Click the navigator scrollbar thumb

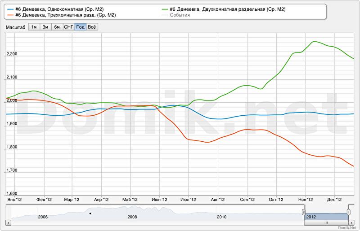point(326,222)
